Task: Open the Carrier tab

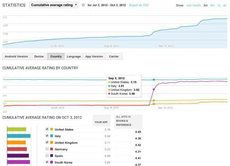Action: pos(114,57)
